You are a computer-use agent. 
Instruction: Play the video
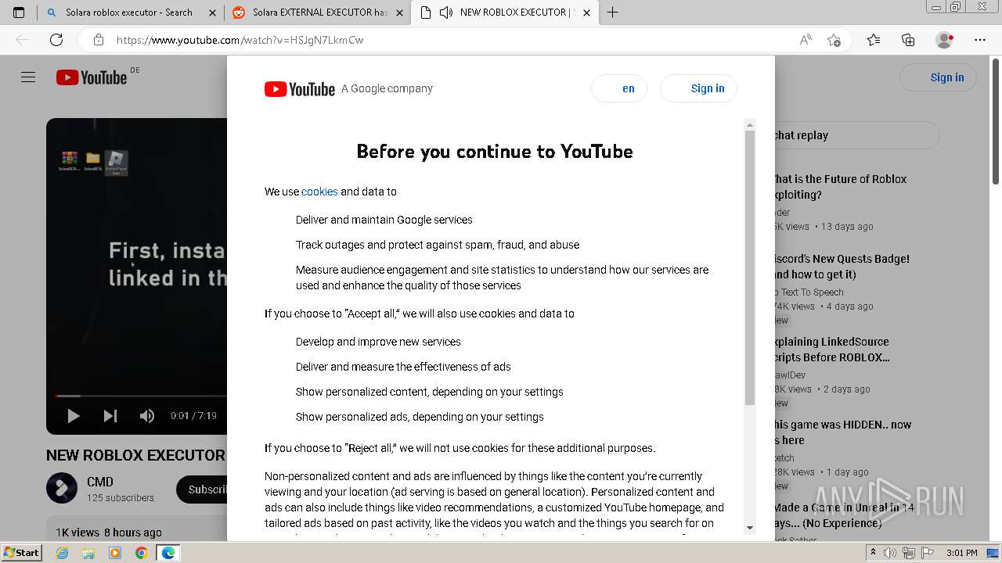[x=74, y=416]
